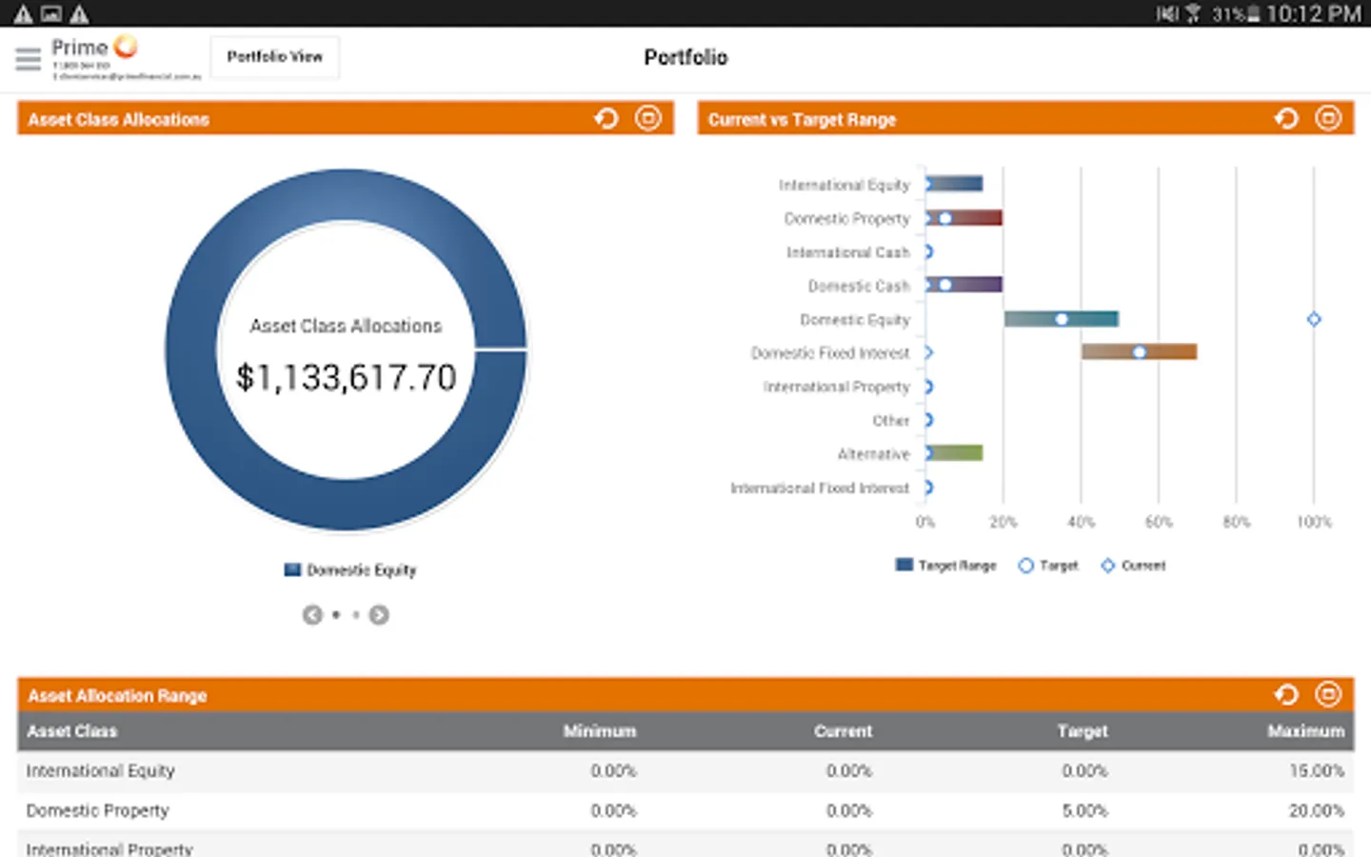Image resolution: width=1371 pixels, height=857 pixels.
Task: Tap the image notification icon in status bar
Action: [x=51, y=13]
